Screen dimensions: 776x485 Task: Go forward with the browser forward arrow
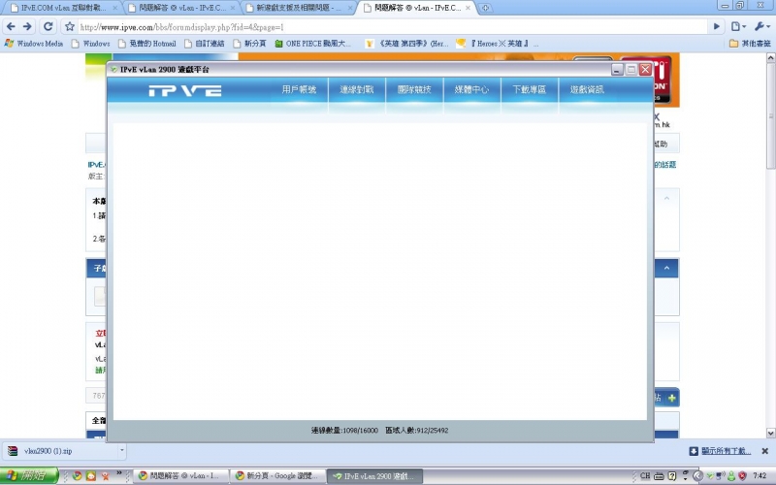pyautogui.click(x=27, y=27)
